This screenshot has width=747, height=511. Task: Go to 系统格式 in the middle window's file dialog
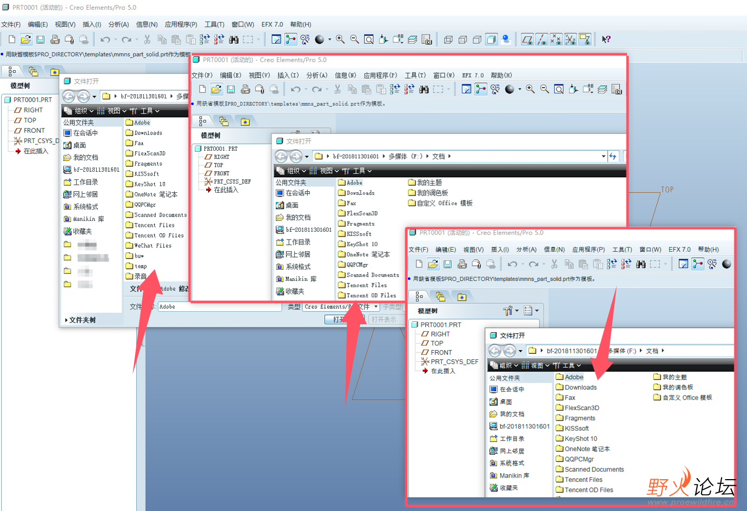(293, 267)
